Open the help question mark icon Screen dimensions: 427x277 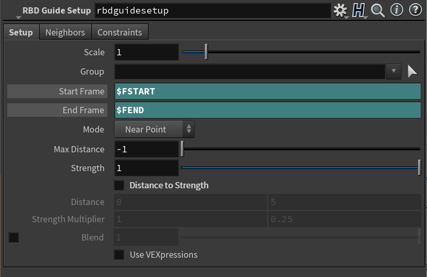[x=415, y=10]
